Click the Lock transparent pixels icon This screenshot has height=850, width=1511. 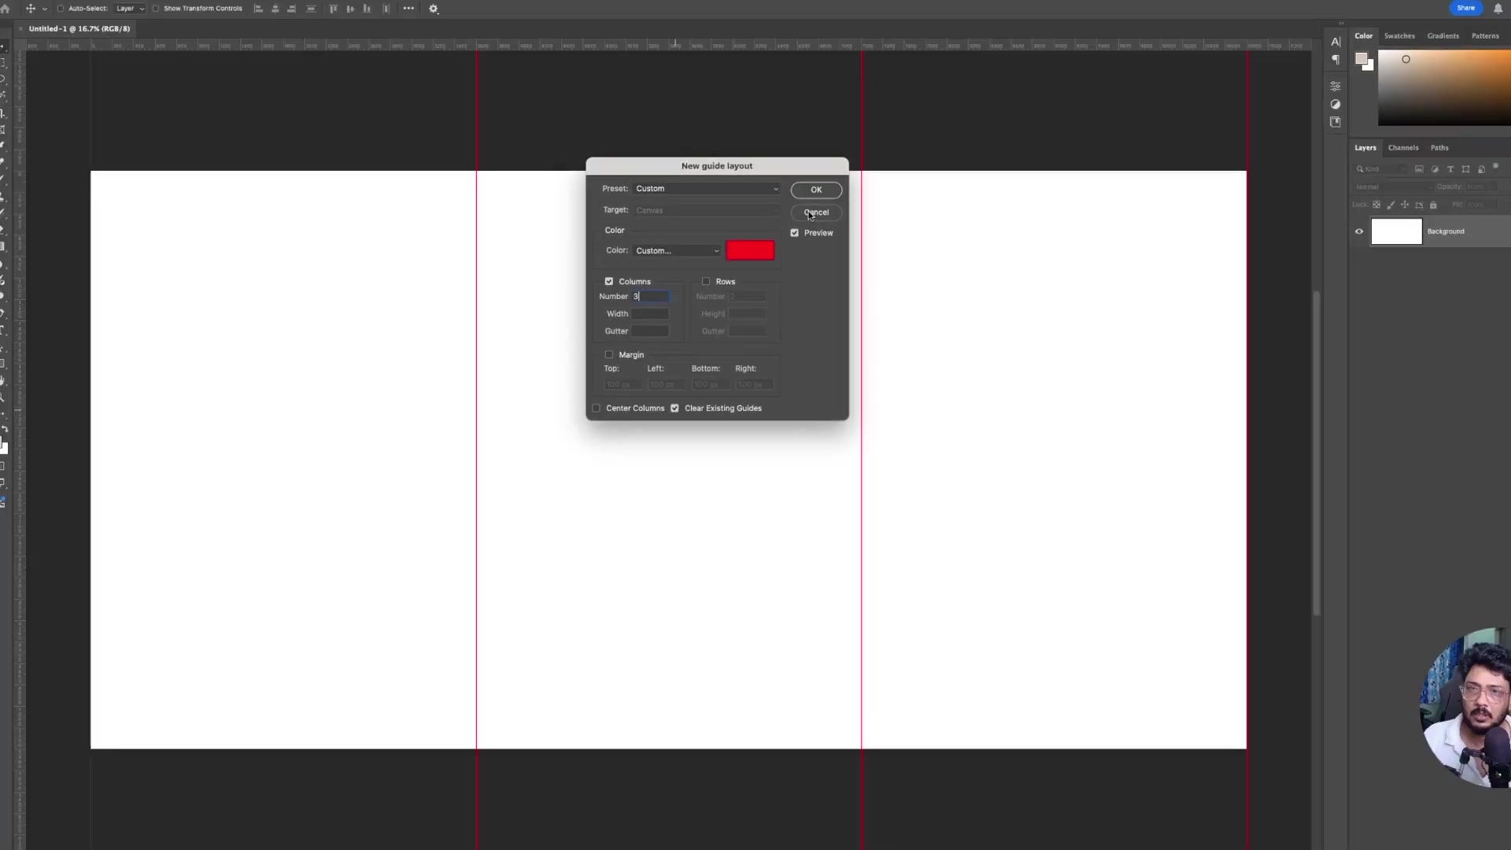1377,205
